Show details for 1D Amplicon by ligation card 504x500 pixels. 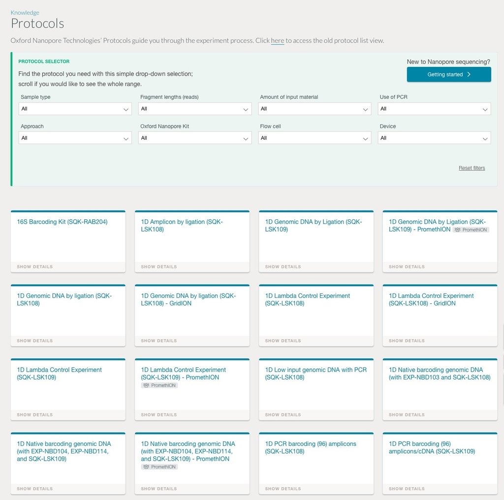[159, 267]
